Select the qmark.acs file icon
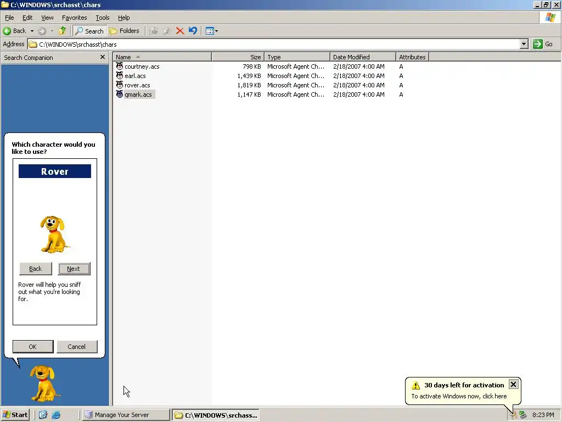 click(x=119, y=94)
